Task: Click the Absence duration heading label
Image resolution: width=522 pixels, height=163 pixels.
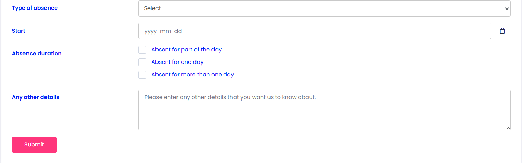Action: (37, 54)
